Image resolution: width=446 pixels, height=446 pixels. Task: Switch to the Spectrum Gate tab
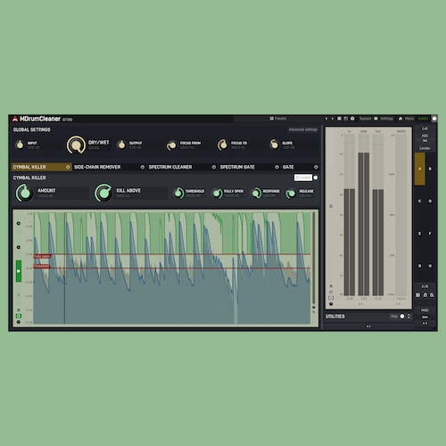pyautogui.click(x=237, y=167)
